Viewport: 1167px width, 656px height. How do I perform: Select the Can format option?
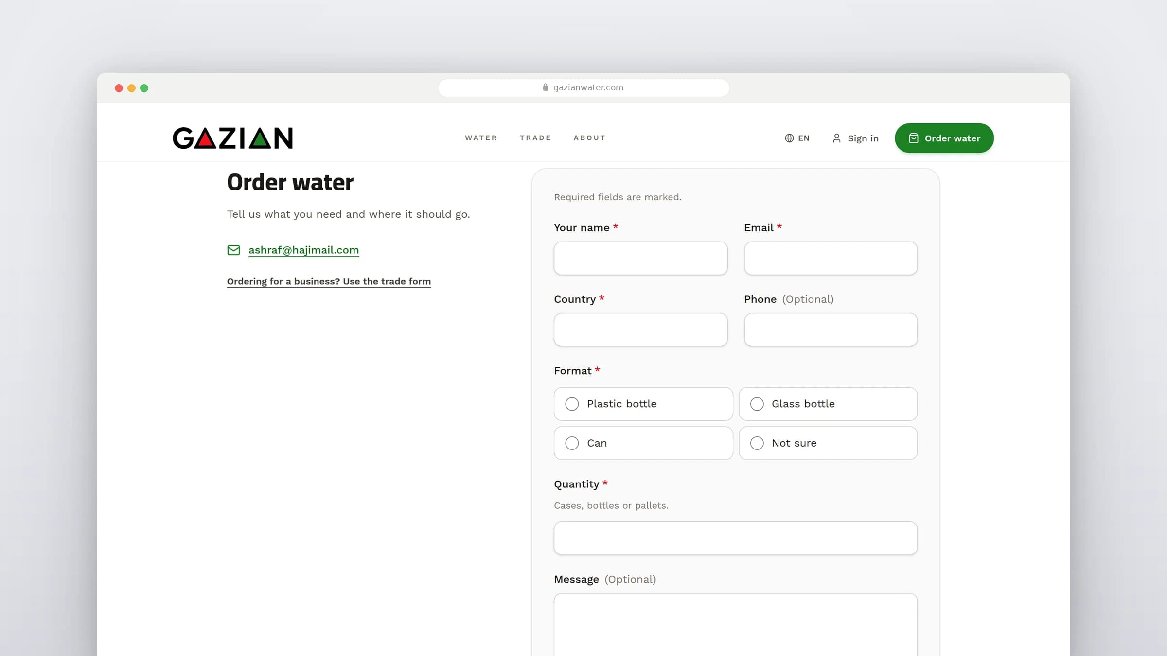coord(643,443)
